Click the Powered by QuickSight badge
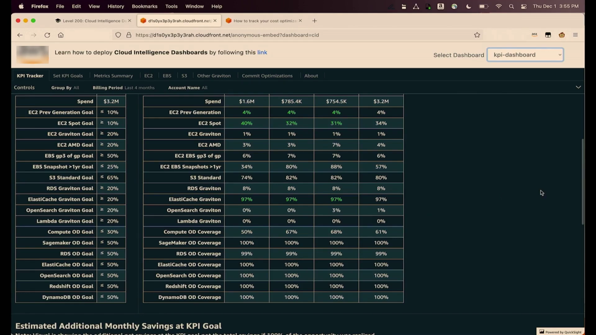 (560, 332)
